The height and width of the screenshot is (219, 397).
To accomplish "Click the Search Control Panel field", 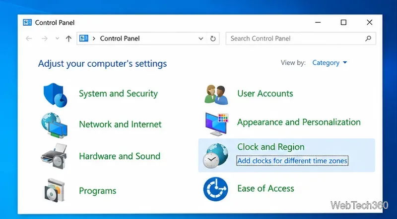I will [301, 39].
